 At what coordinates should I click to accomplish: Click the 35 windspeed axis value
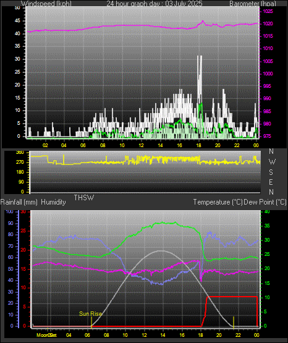pos(17,46)
